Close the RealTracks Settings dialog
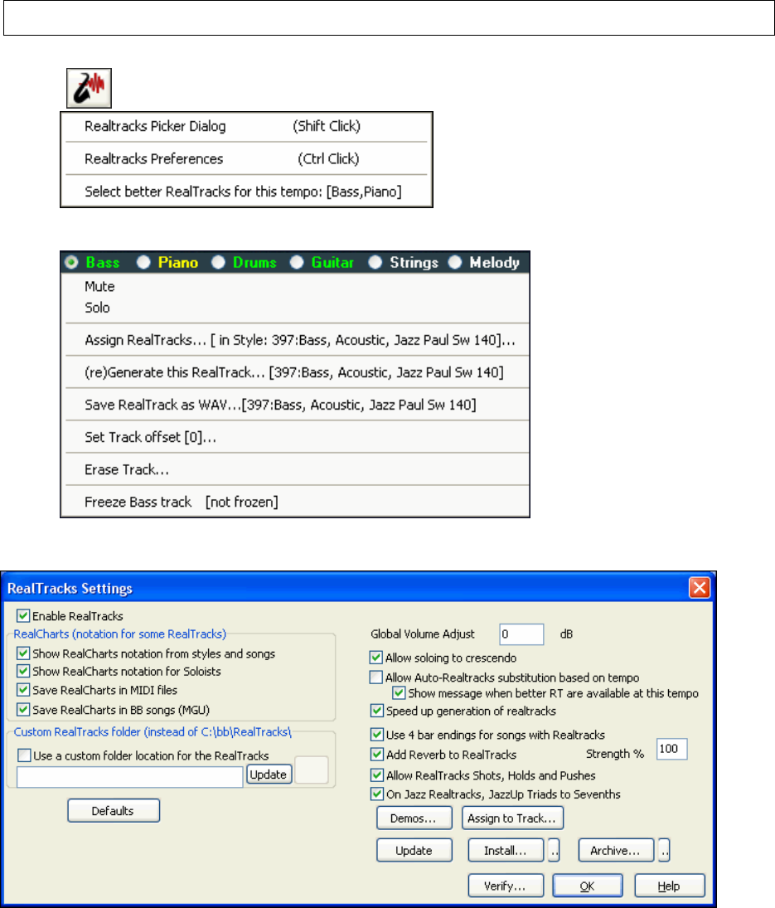Viewport: 775px width, 908px height. coord(700,588)
